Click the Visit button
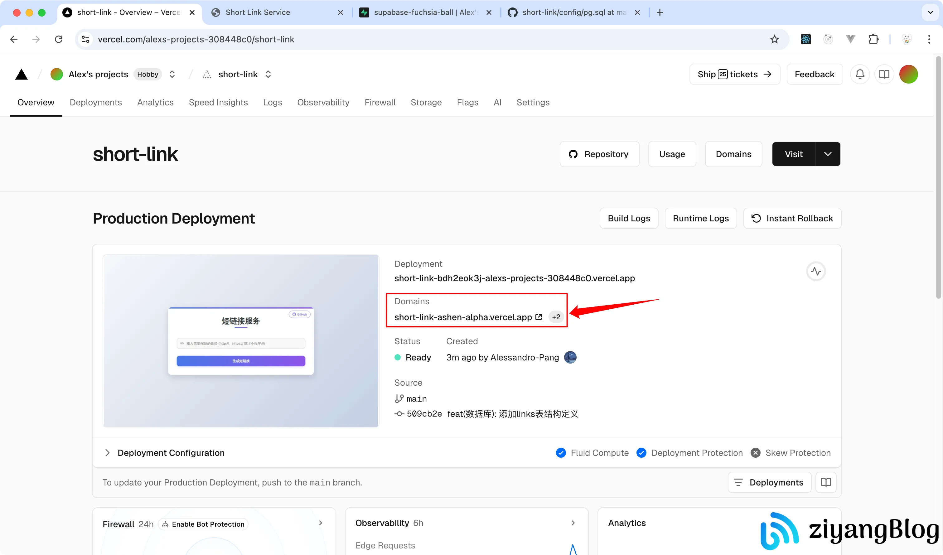Image resolution: width=943 pixels, height=555 pixels. pyautogui.click(x=794, y=154)
